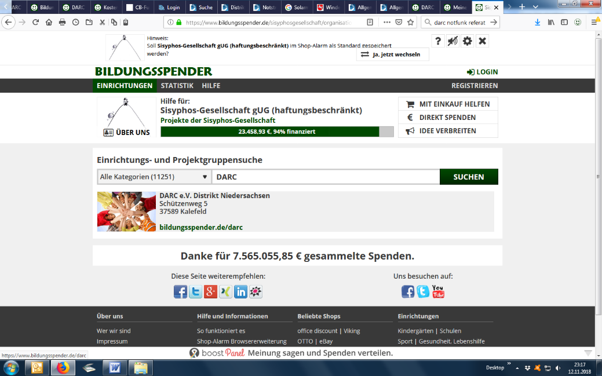The height and width of the screenshot is (376, 602).
Task: Click the Shop-Alarm help question mark icon
Action: point(437,41)
